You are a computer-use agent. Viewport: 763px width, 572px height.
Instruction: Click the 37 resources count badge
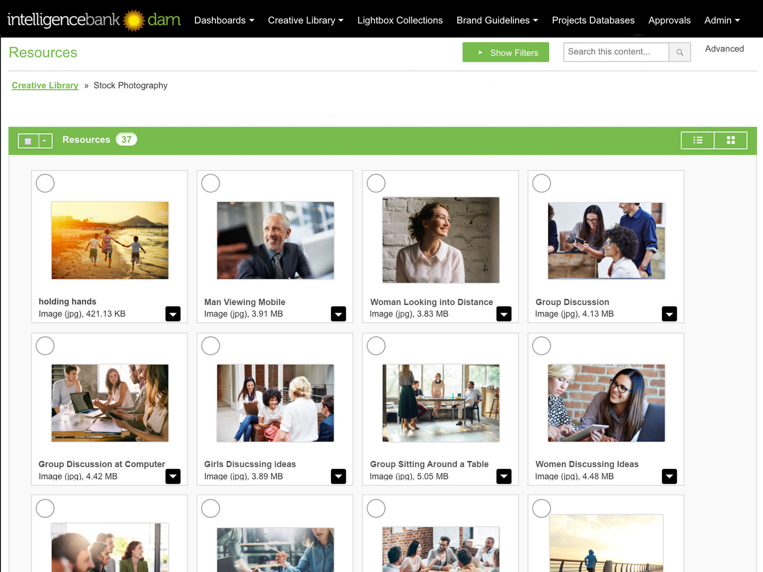(126, 140)
